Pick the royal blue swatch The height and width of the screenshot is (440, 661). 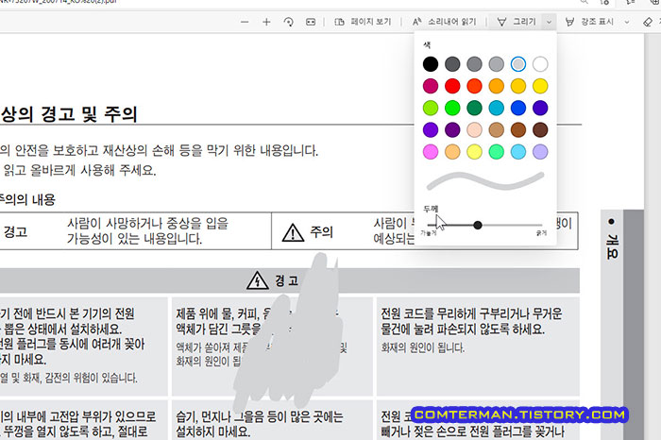[x=518, y=108]
